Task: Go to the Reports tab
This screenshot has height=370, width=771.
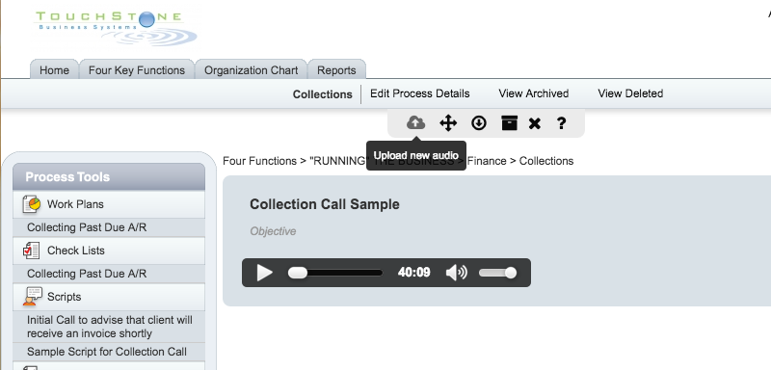Action: click(x=336, y=69)
